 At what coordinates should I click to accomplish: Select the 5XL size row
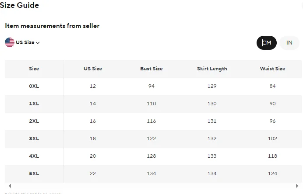point(153,174)
